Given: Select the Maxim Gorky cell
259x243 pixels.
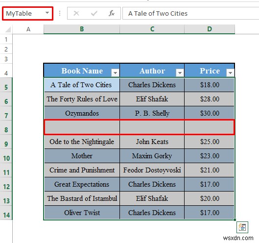Looking at the screenshot, I should (x=152, y=156).
